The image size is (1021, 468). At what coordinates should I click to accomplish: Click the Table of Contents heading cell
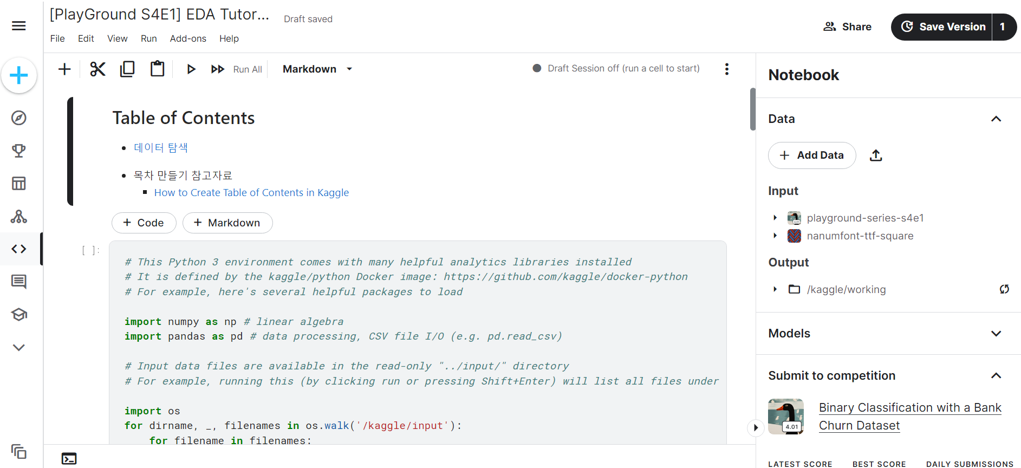click(x=184, y=118)
